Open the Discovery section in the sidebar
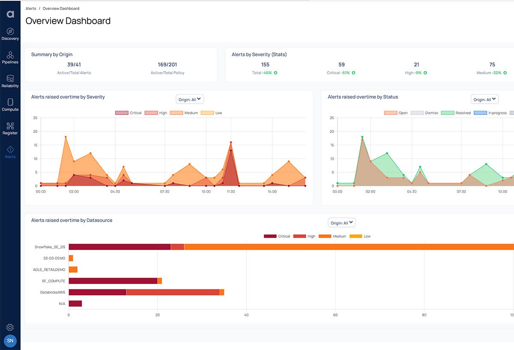Image resolution: width=514 pixels, height=350 pixels. [x=10, y=32]
